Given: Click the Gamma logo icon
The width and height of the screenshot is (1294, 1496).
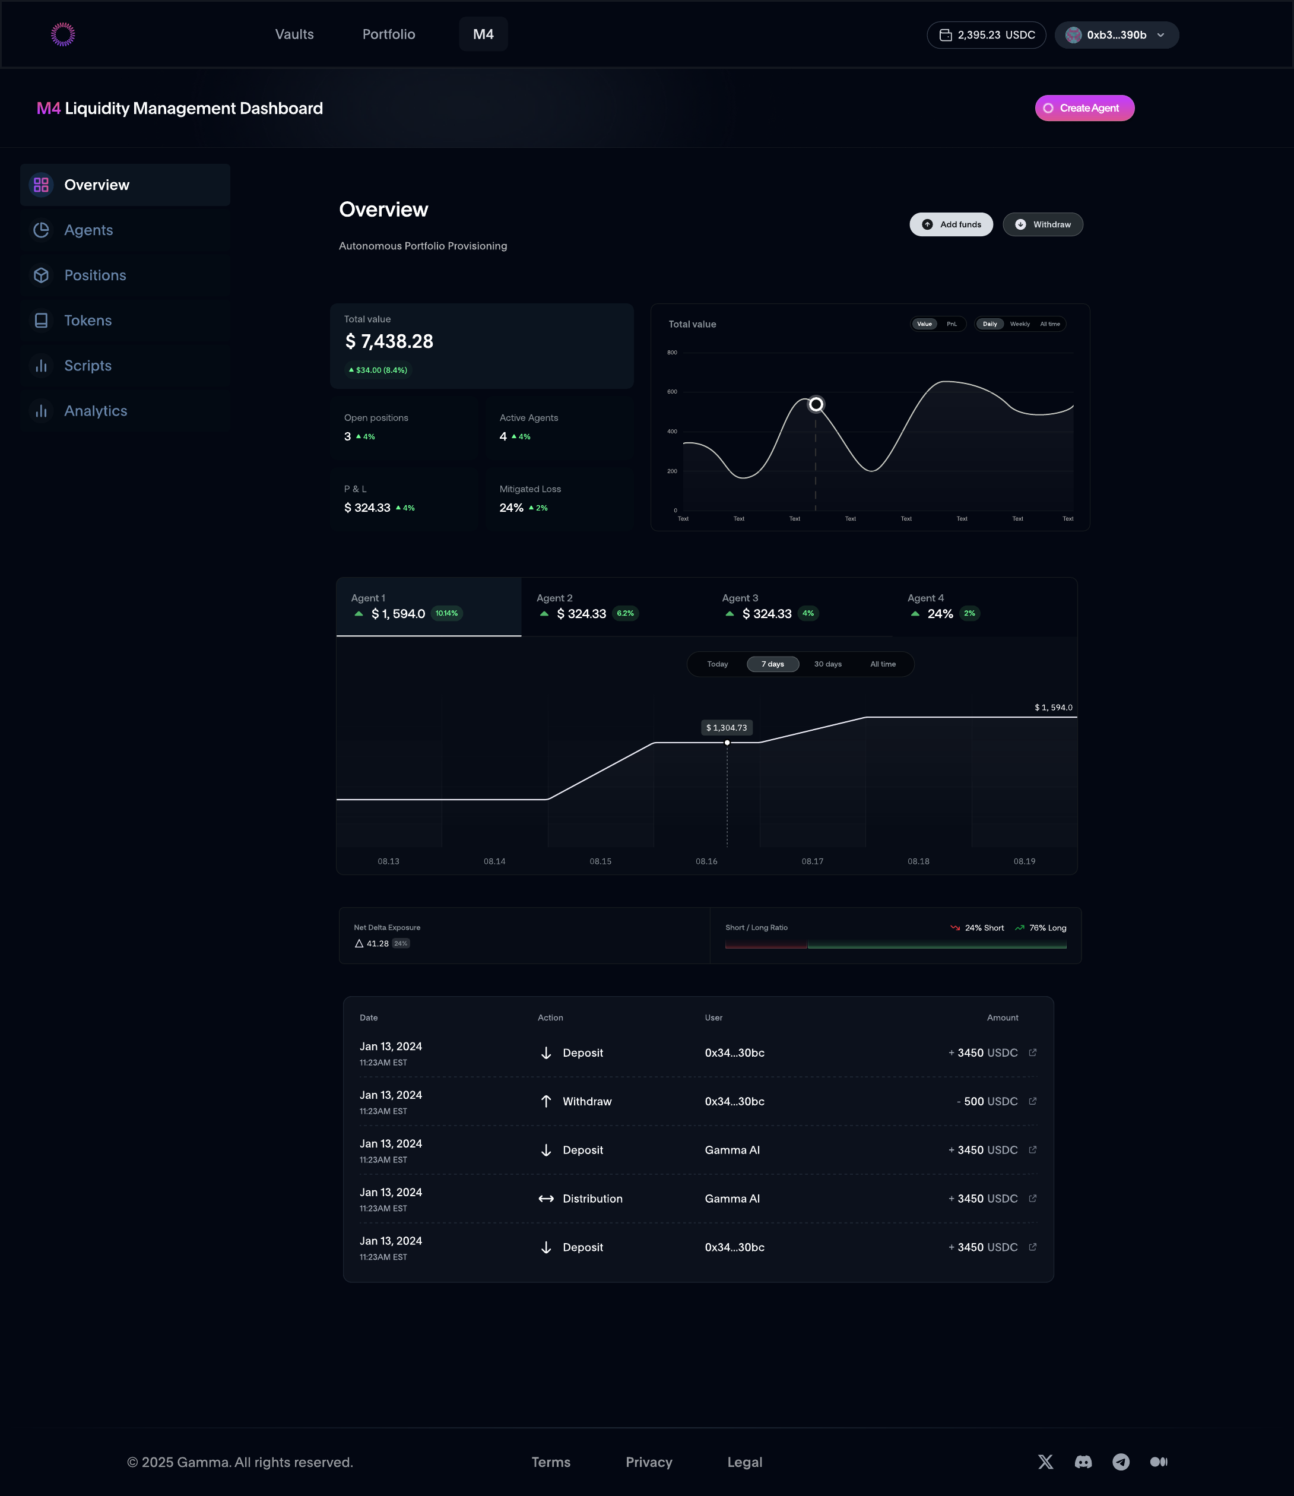Looking at the screenshot, I should (x=63, y=34).
